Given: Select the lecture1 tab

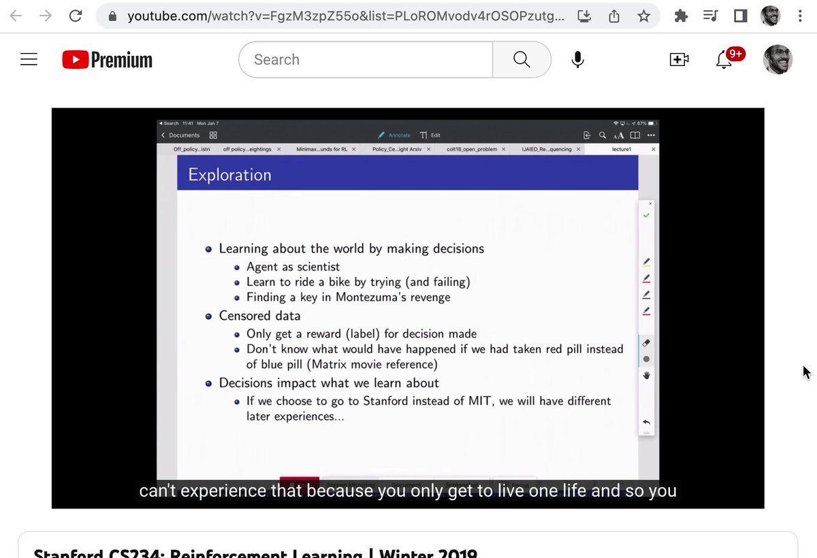Looking at the screenshot, I should (621, 149).
